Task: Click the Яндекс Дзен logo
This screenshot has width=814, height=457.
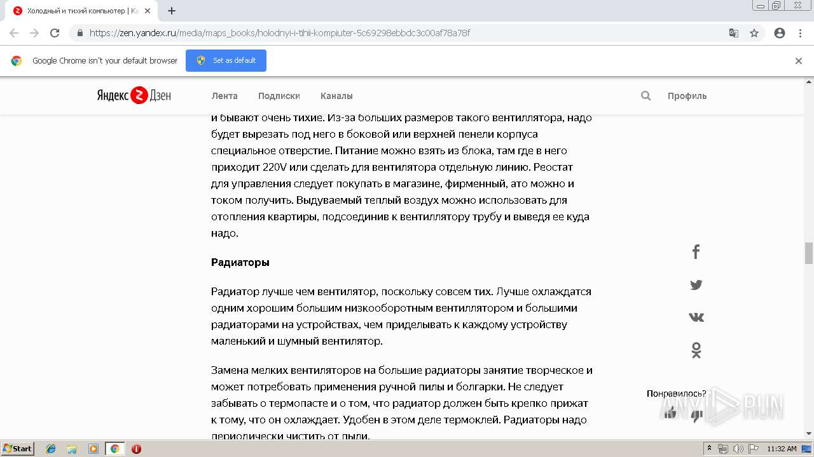Action: click(x=134, y=96)
